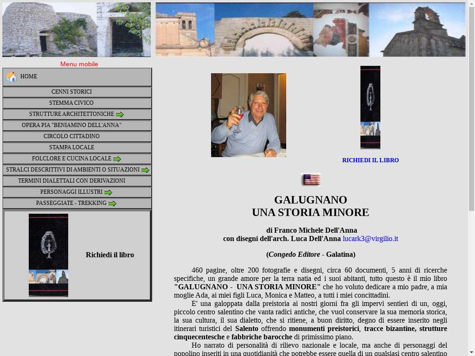
Task: Click the vertical scrollbar thumb
Action: point(471,109)
